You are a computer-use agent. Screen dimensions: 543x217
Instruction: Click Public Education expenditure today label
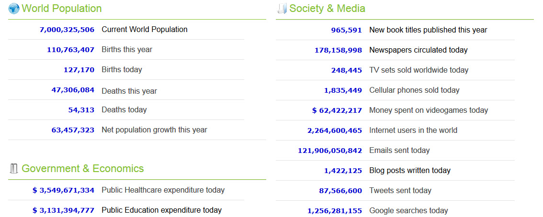click(161, 210)
